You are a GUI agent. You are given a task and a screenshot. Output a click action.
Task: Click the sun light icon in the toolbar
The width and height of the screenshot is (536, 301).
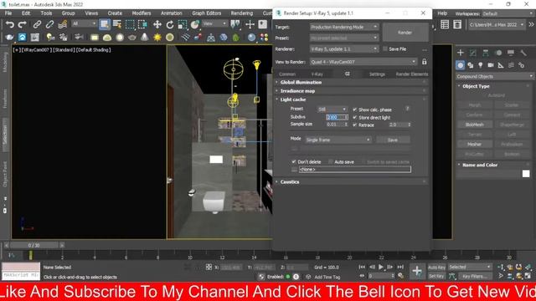157,37
